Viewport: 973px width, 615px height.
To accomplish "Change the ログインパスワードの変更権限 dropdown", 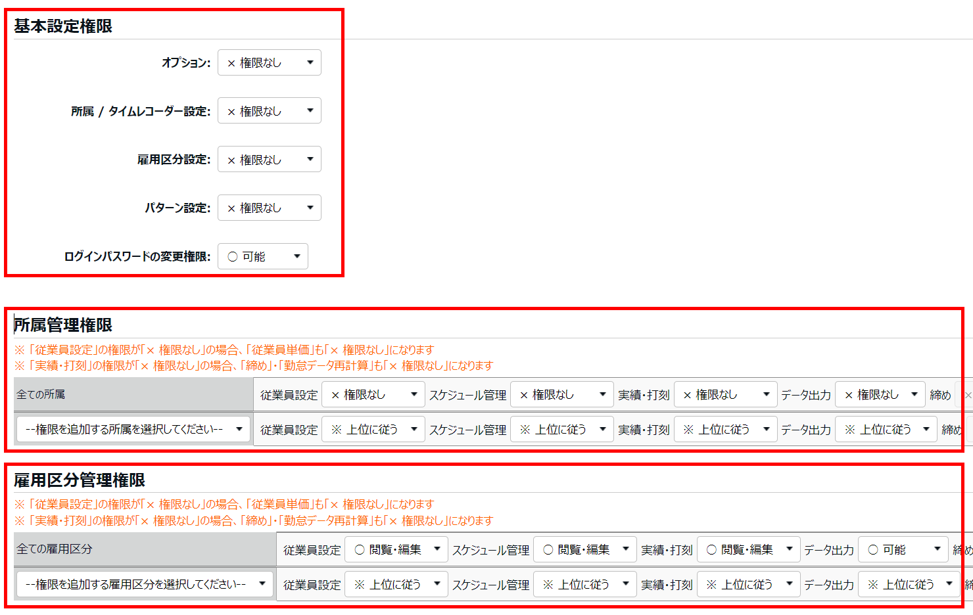I will coord(262,257).
